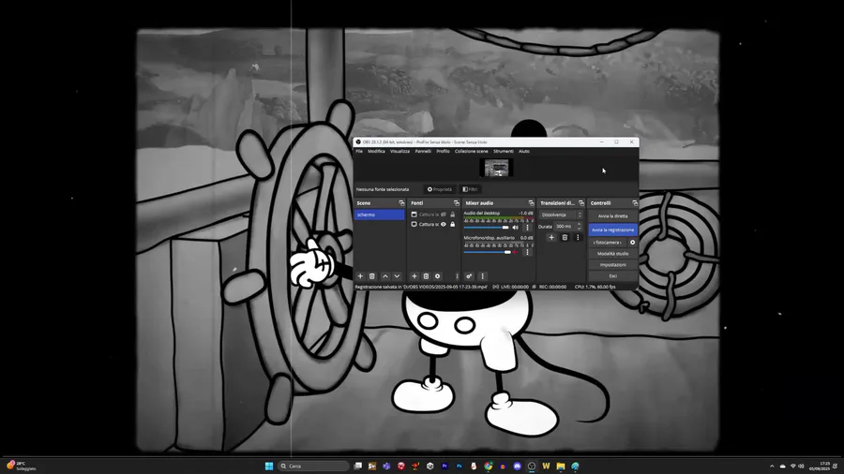Remove scene transition with trash icon
Screen dimensions: 844x474
(x=565, y=237)
